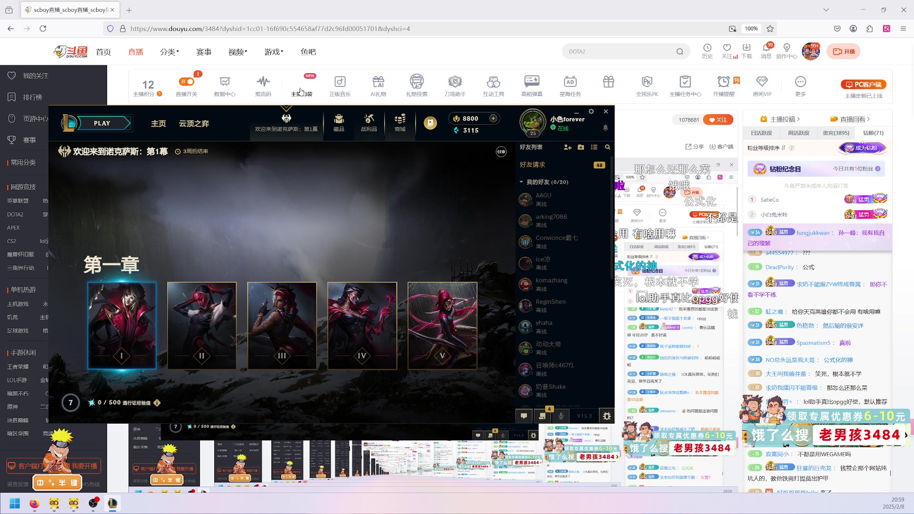Open the 战利品 loot tab icon

(369, 122)
